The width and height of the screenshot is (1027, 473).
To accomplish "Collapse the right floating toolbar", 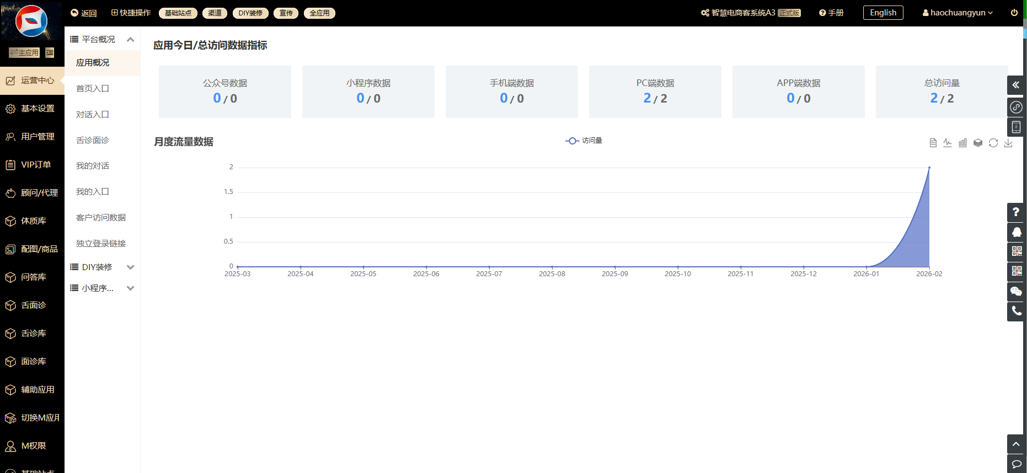I will [1016, 85].
